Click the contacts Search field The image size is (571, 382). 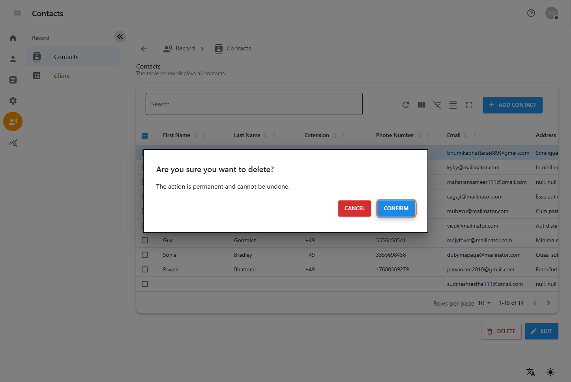pos(254,104)
